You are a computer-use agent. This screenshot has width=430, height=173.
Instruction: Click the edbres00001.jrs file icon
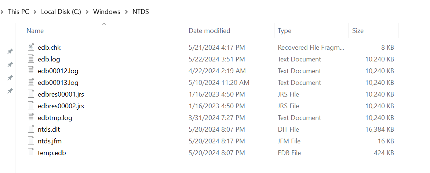[31, 94]
